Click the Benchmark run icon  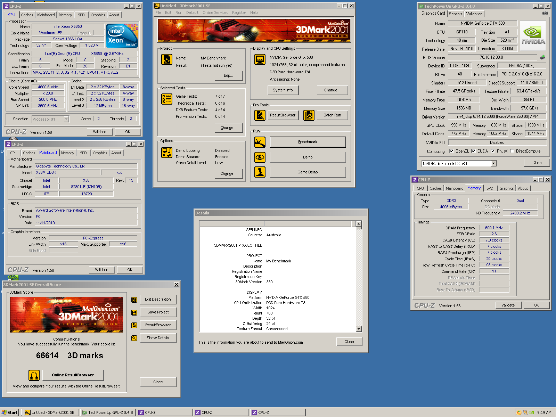click(x=260, y=142)
